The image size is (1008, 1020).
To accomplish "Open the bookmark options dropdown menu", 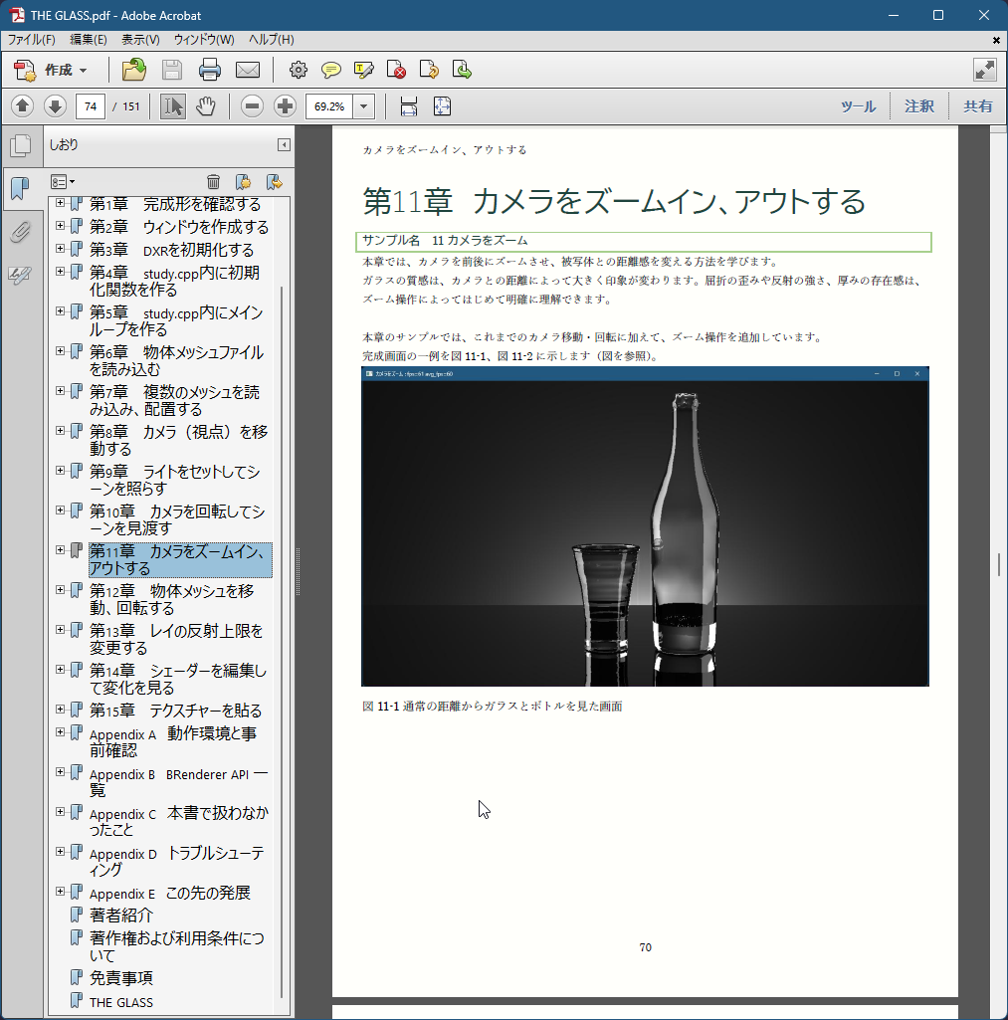I will tap(63, 181).
